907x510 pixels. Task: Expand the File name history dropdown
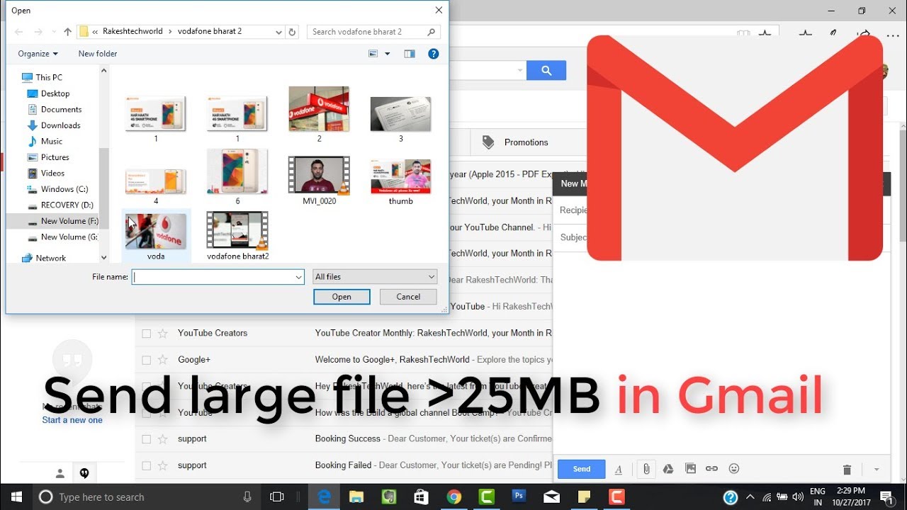[298, 278]
